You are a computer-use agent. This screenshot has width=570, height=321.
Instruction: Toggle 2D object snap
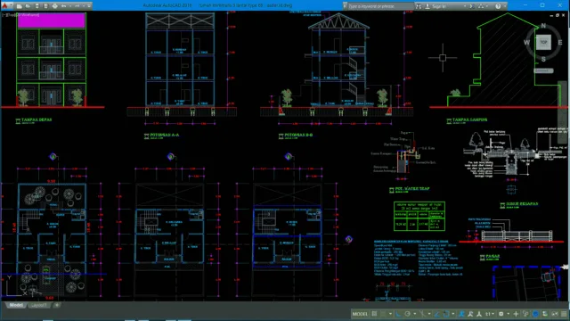pos(446,314)
